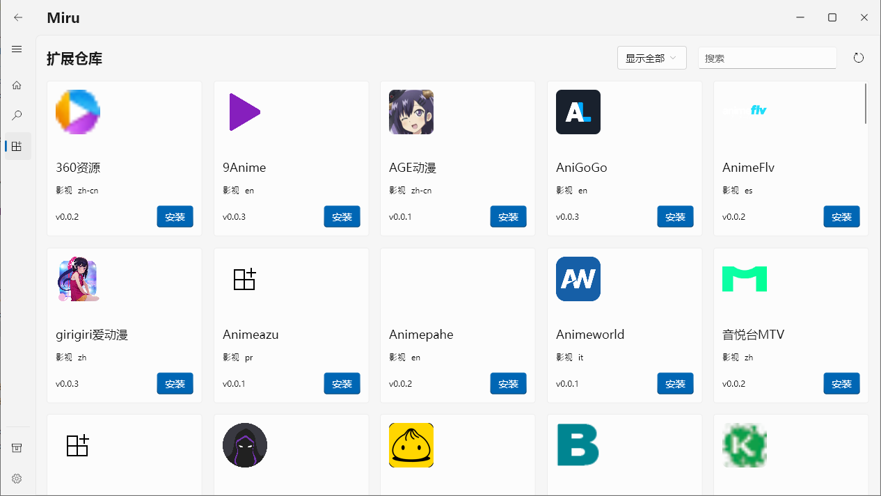This screenshot has height=496, width=881.
Task: Click the AniGoGo AL logo
Action: 578,112
